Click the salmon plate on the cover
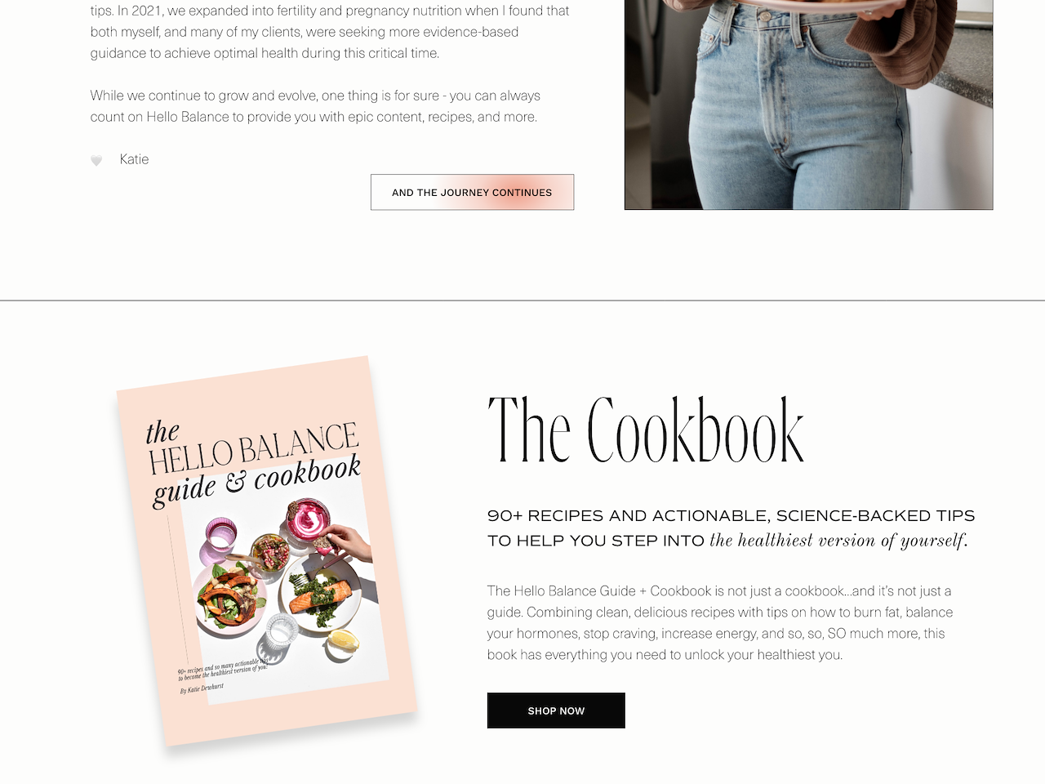The image size is (1045, 784). pyautogui.click(x=320, y=597)
